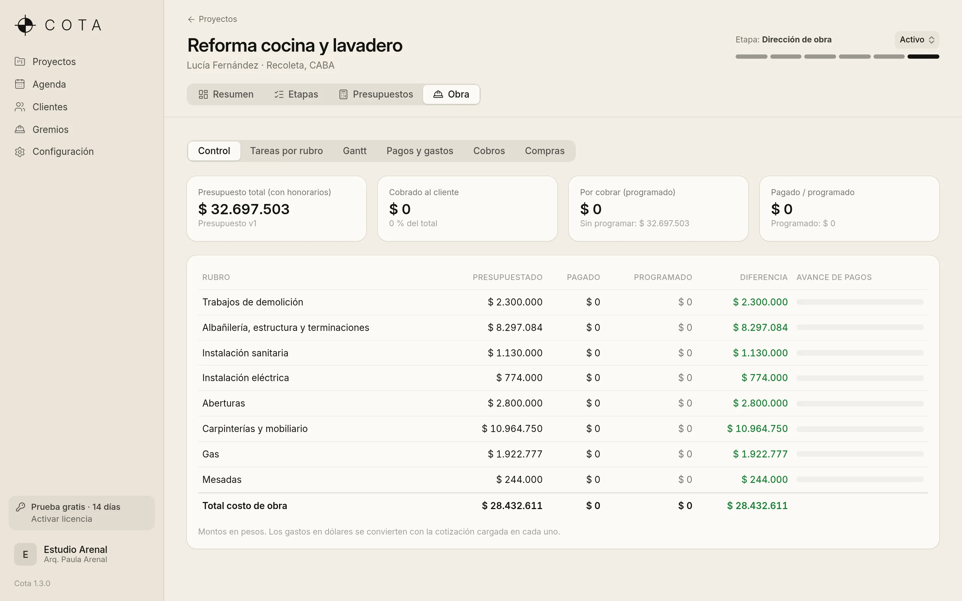This screenshot has width=962, height=601.
Task: Switch to the Tareas por rubro tab
Action: 286,151
